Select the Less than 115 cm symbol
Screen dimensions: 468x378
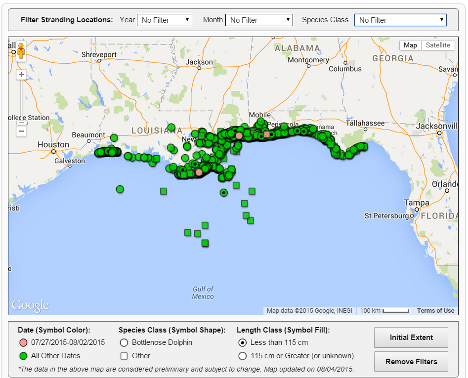[242, 342]
